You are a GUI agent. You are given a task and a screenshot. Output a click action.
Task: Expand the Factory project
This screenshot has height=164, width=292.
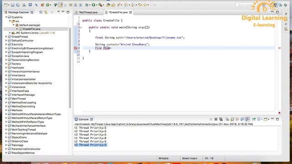tap(6, 64)
